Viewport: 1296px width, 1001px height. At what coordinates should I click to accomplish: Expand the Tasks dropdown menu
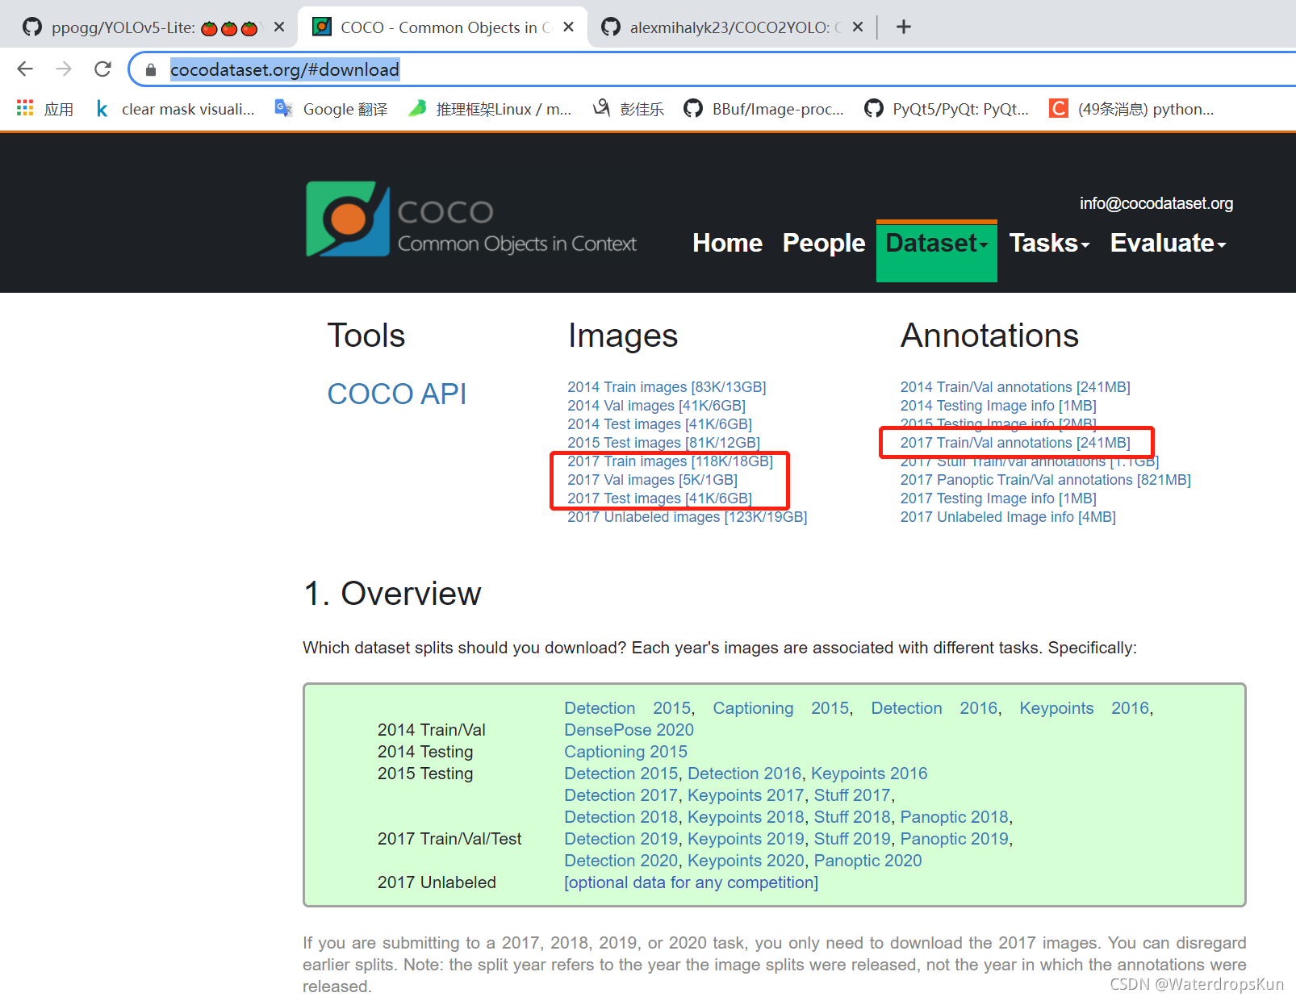pyautogui.click(x=1048, y=243)
